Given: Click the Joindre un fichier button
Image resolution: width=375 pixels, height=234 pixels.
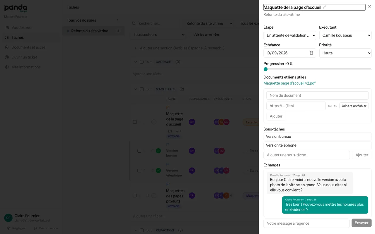Looking at the screenshot, I should [x=354, y=106].
